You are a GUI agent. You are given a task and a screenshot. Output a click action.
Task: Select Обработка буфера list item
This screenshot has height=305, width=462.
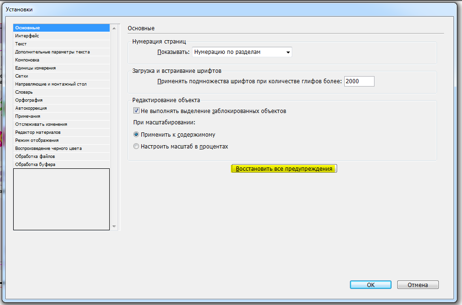[61, 165]
